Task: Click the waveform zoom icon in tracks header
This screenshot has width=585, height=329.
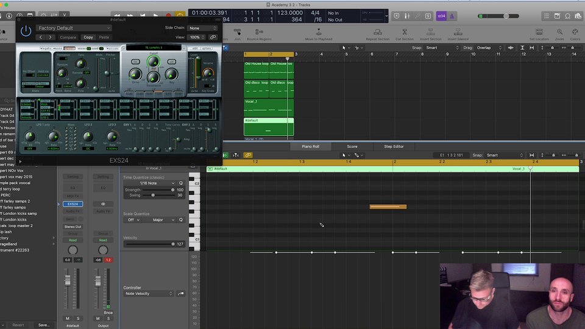Action: pos(511,48)
